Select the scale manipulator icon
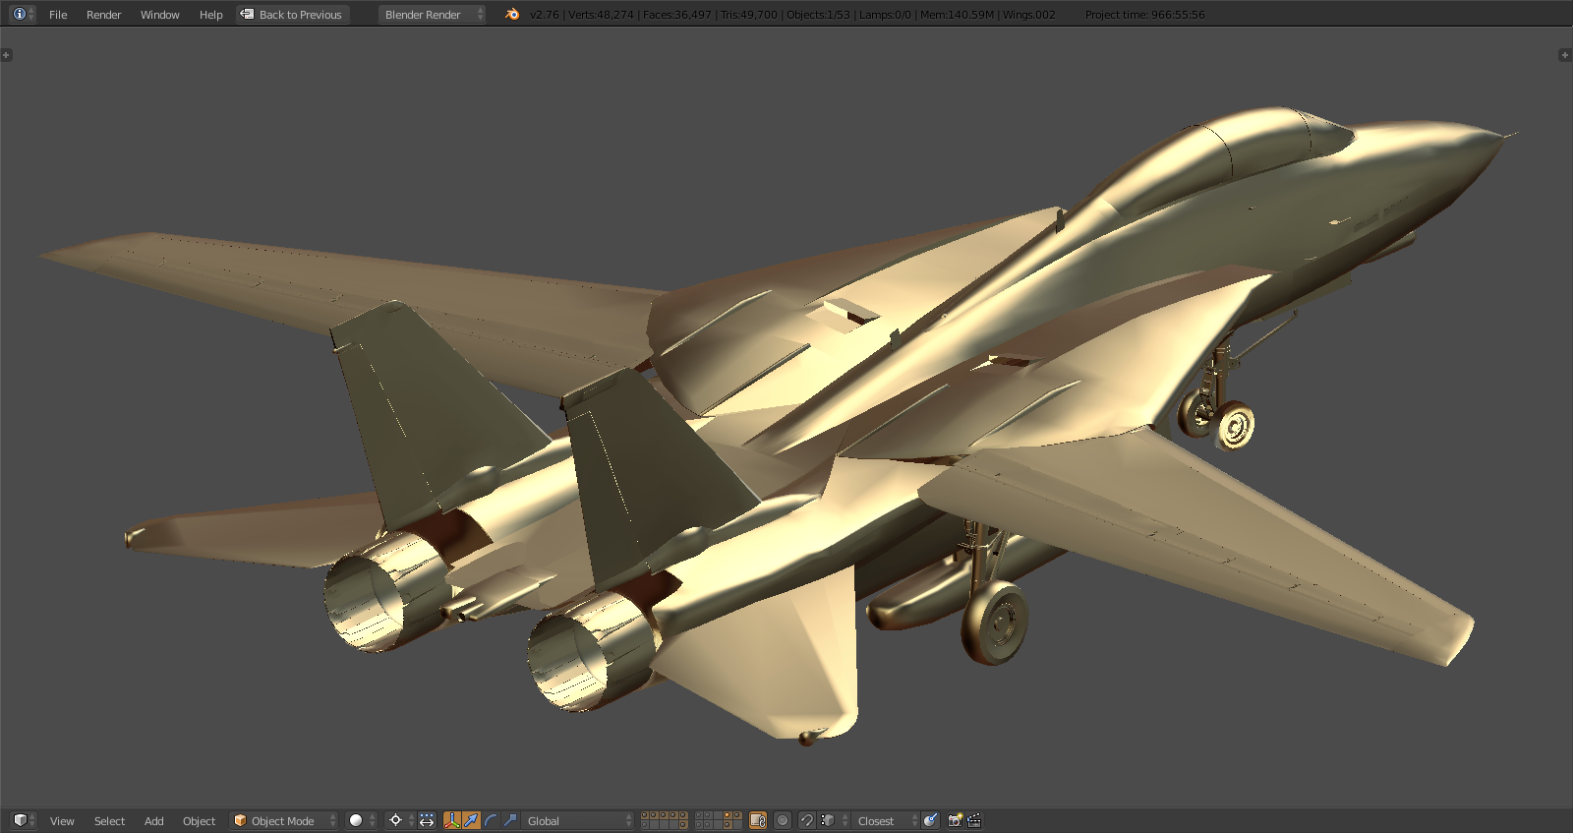Screen dimensions: 1573x833 [x=509, y=820]
